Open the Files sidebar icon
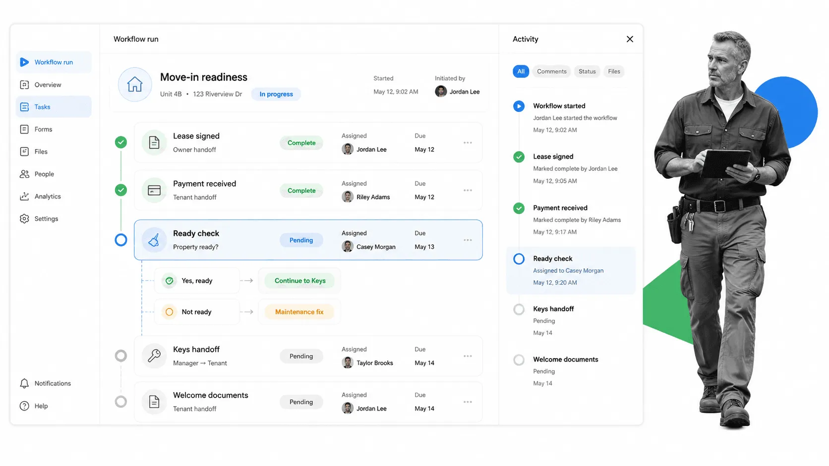The height and width of the screenshot is (466, 829). (24, 152)
